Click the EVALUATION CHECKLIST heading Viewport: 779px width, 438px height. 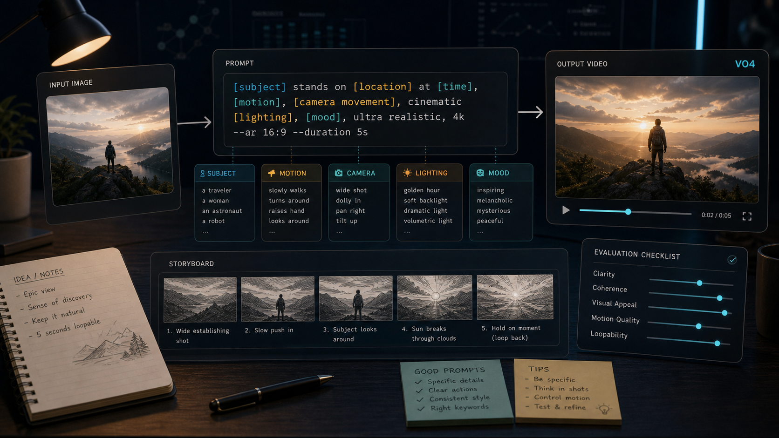[x=637, y=255]
